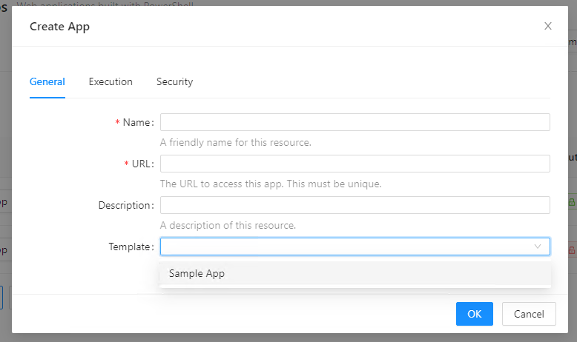Screen dimensions: 577x342
Task: Click the Create App dialog title
Action: coord(60,27)
